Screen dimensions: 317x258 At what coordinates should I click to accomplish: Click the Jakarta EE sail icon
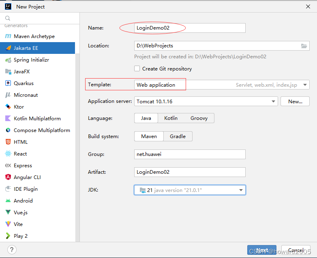point(8,48)
